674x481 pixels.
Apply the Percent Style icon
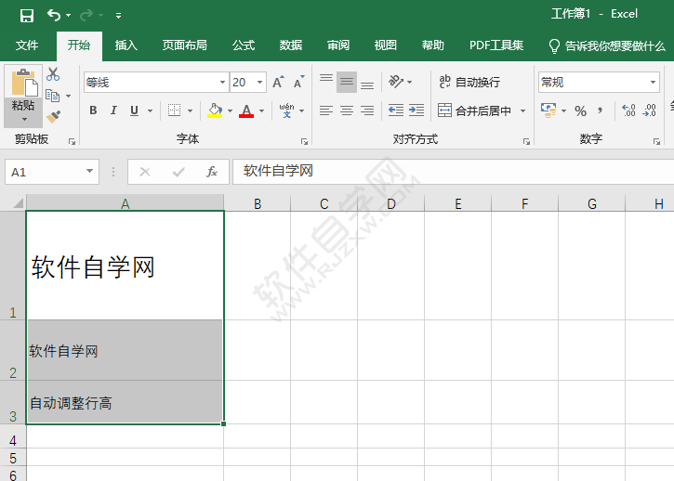[x=580, y=110]
